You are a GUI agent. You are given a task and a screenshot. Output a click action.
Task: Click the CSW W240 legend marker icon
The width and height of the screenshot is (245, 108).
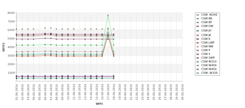(198, 15)
